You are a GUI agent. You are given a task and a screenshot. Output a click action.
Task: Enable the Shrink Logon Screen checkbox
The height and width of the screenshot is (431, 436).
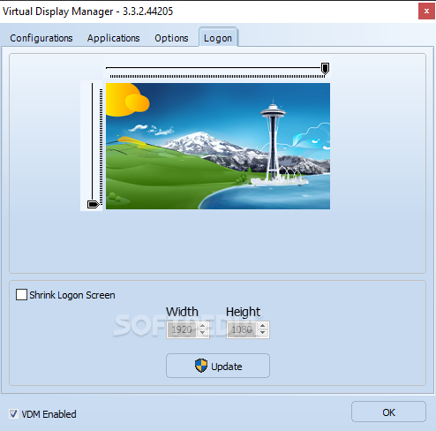click(21, 294)
